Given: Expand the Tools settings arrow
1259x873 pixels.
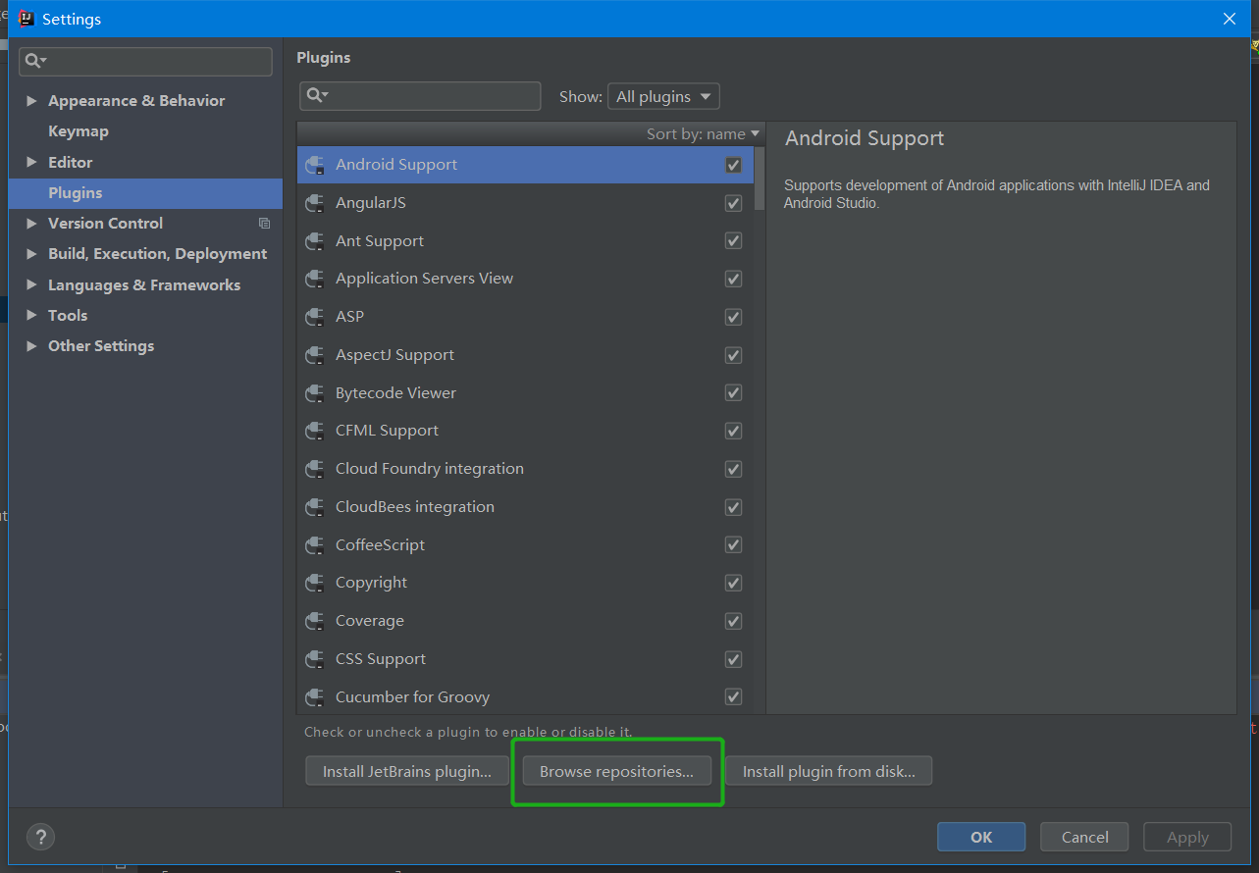Looking at the screenshot, I should coord(31,316).
